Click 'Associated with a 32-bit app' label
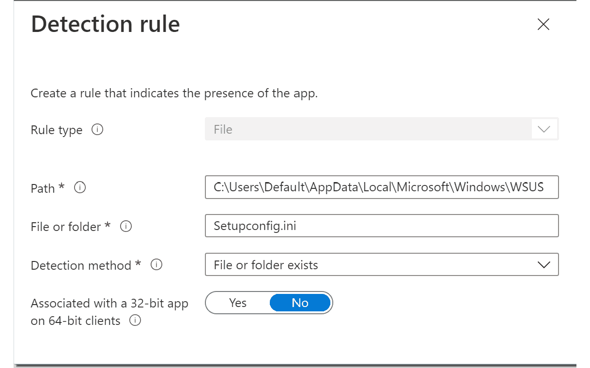 point(109,304)
